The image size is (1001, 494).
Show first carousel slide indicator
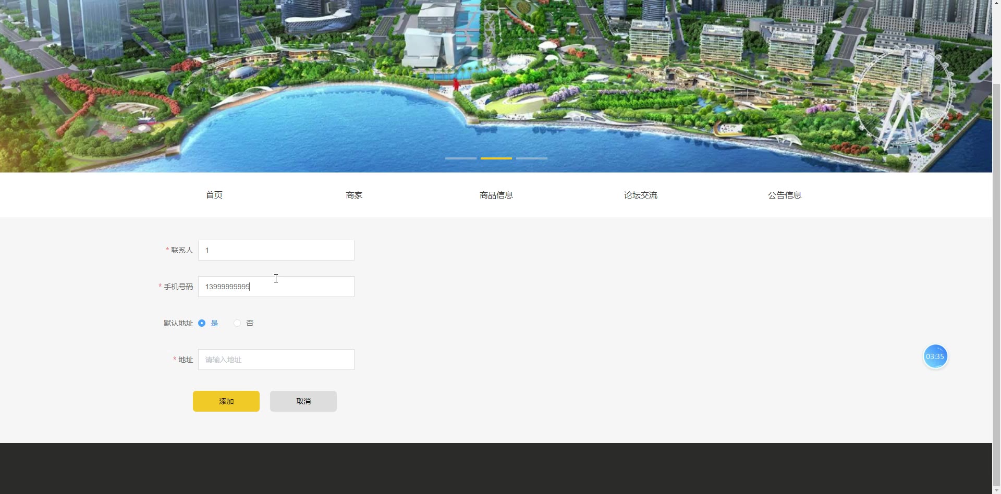[x=461, y=158]
